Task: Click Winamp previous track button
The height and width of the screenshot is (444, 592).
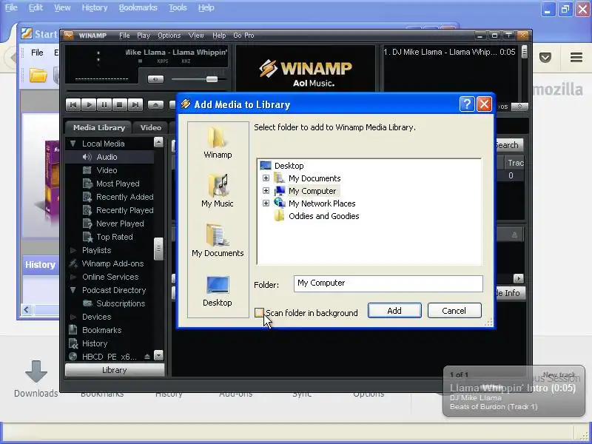Action: point(73,104)
